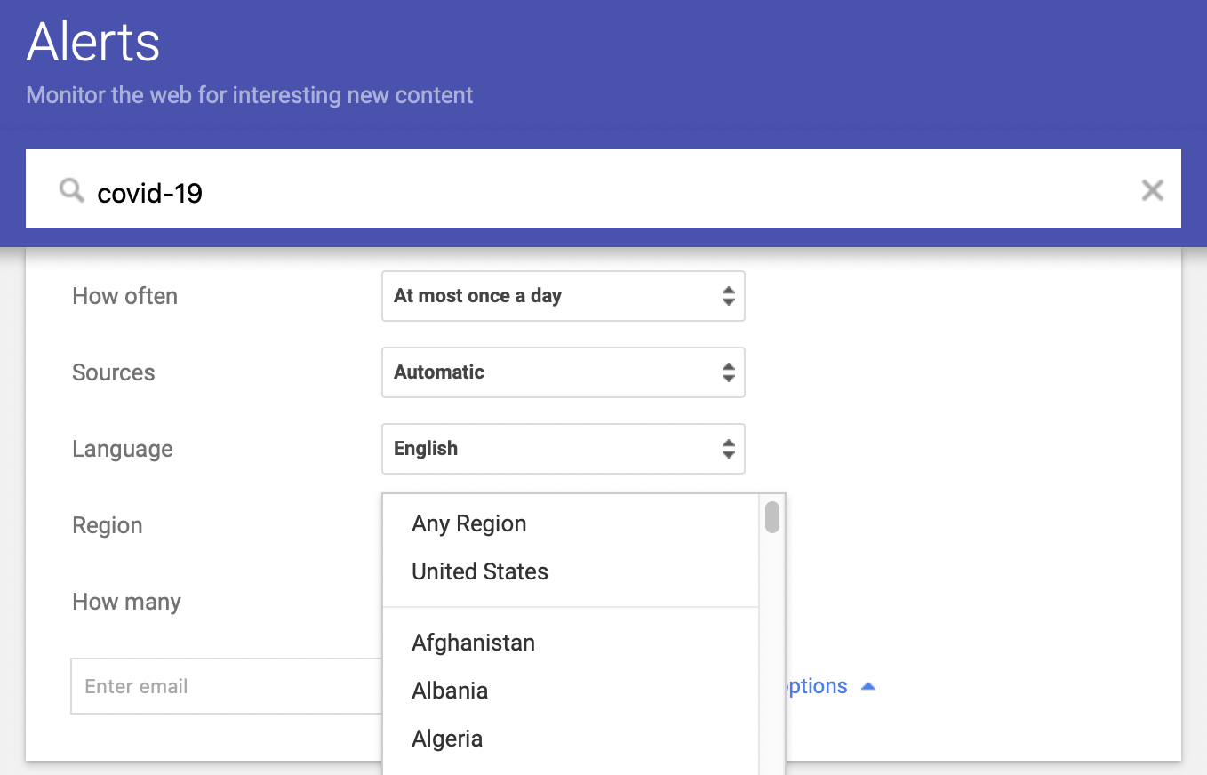Clear the covid-19 search query

(x=1152, y=189)
